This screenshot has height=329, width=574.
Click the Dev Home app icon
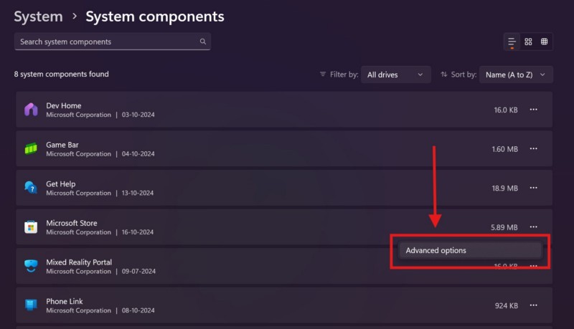31,110
